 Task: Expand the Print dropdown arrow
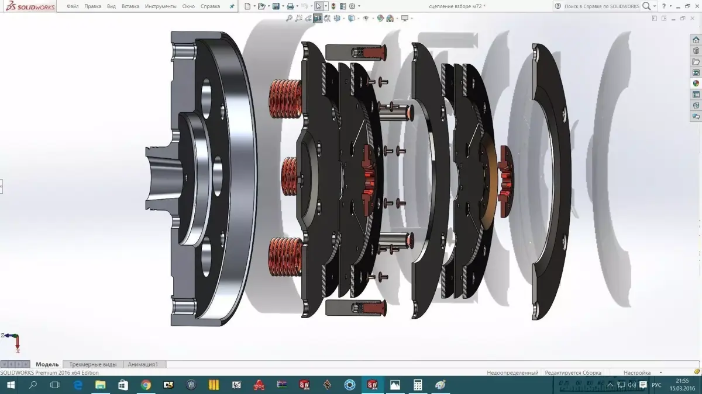(297, 6)
